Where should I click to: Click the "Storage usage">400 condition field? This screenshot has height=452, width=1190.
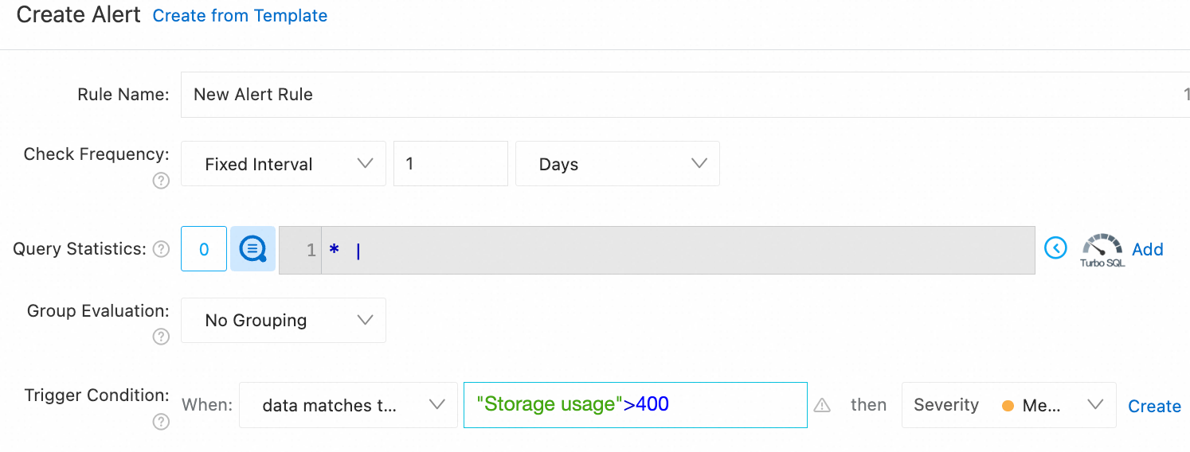click(x=635, y=405)
